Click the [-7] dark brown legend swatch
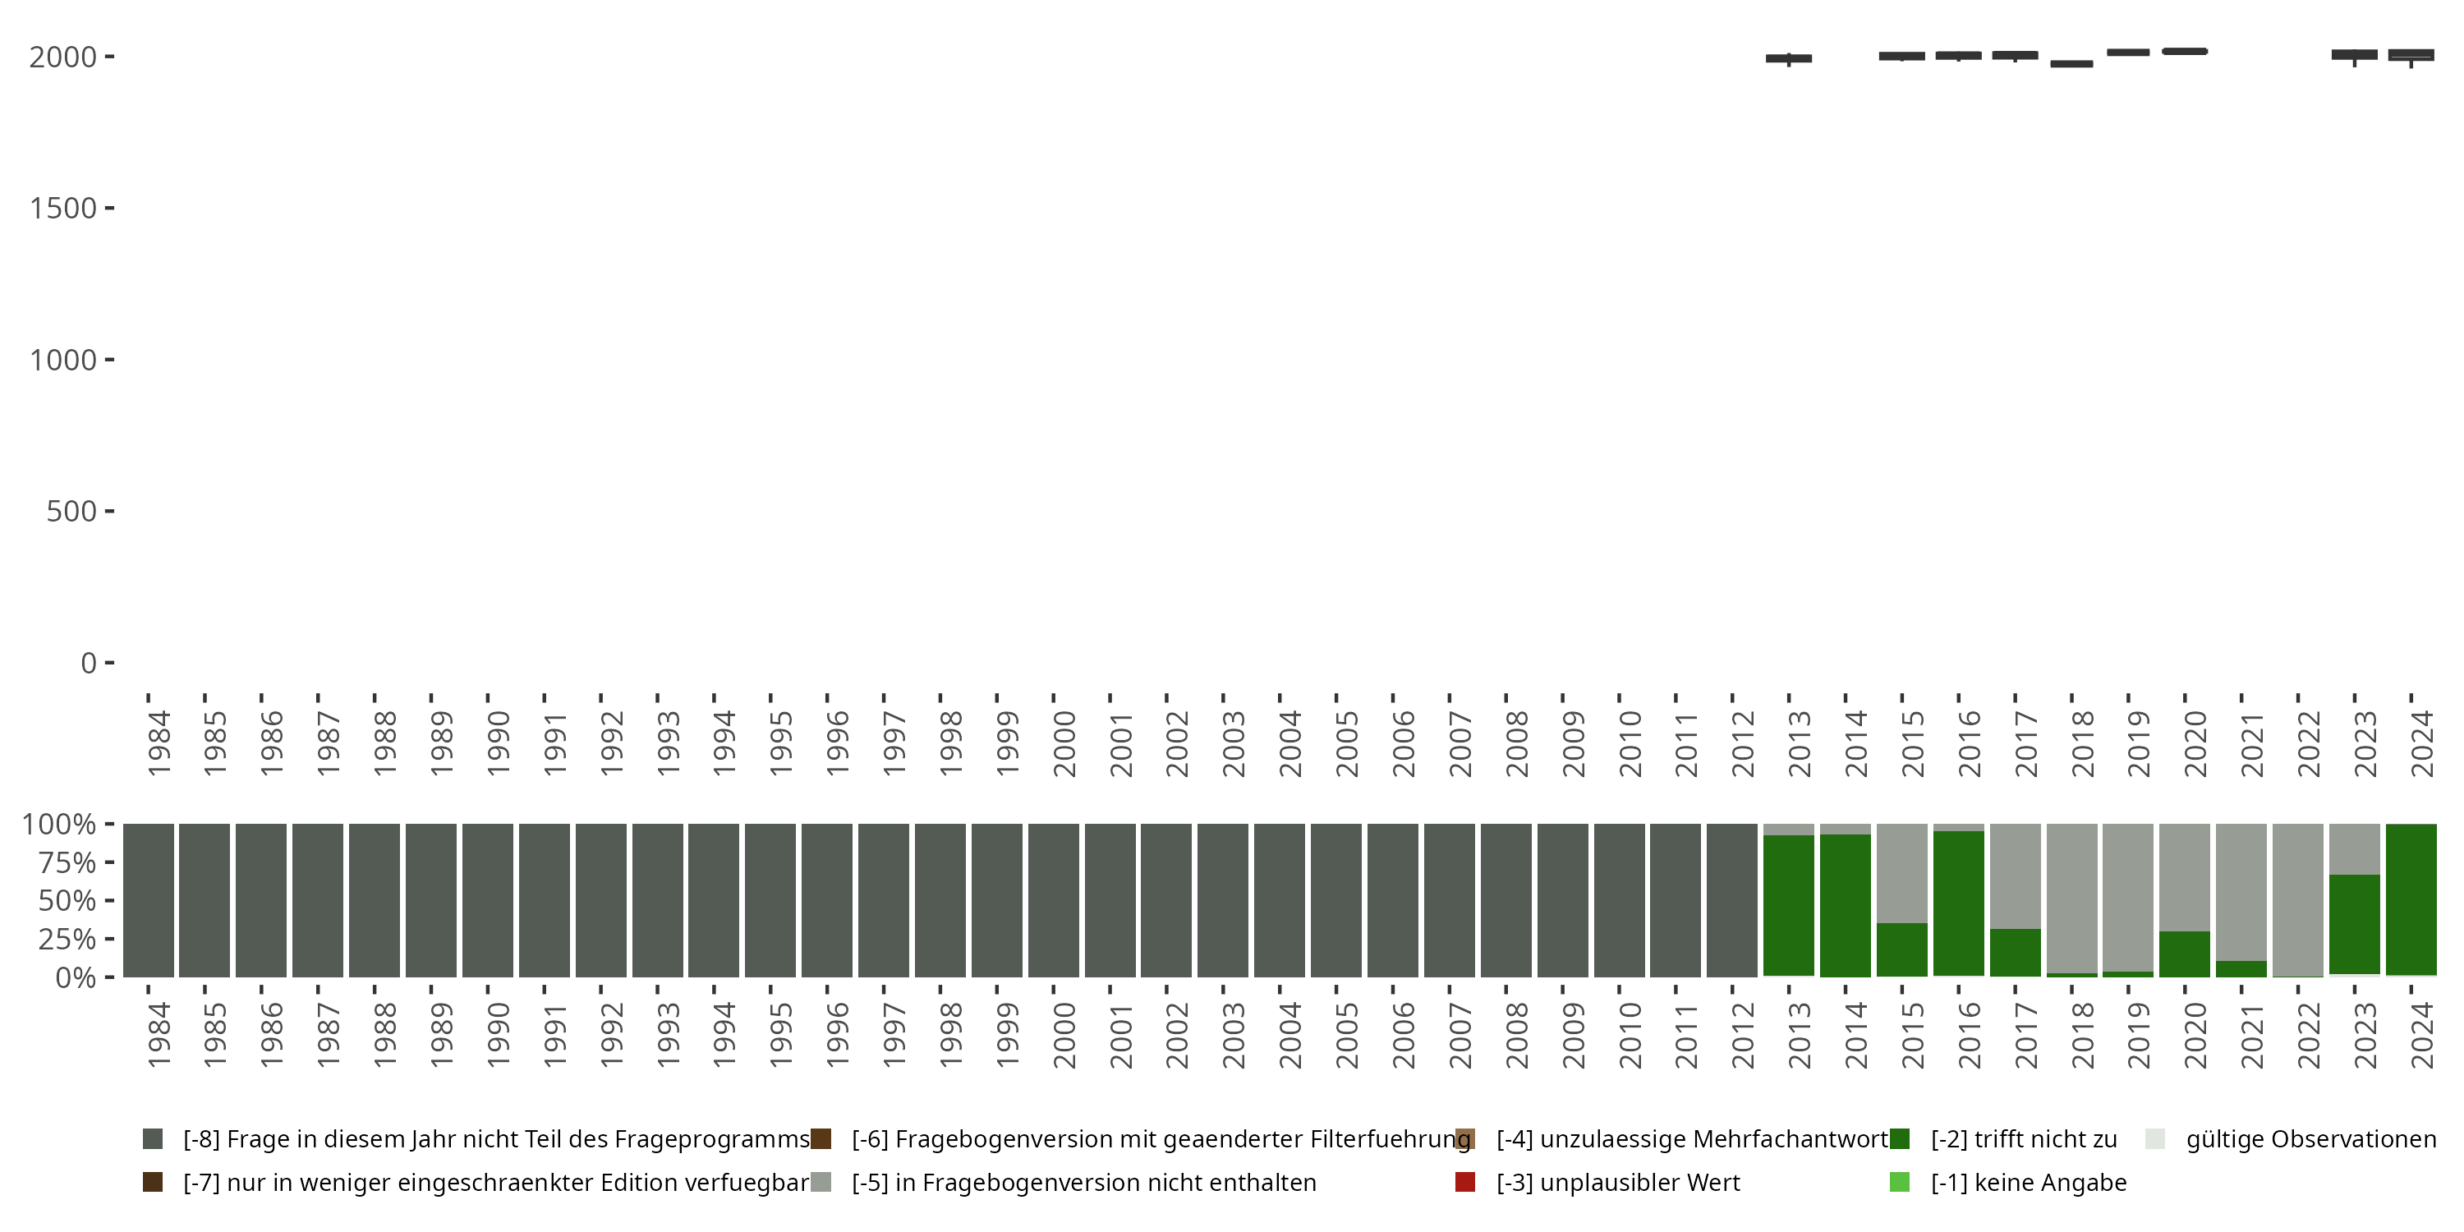Screen dimensions: 2464x1232 (152, 1181)
